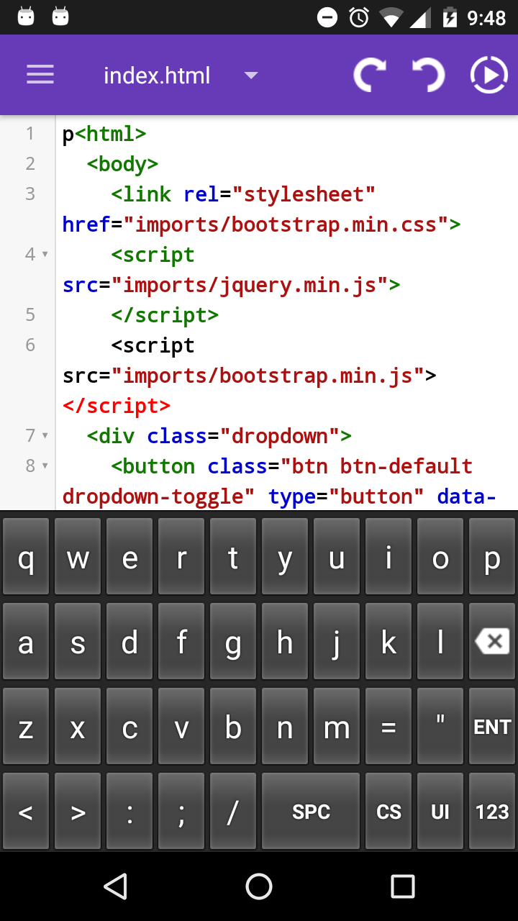The height and width of the screenshot is (921, 518).
Task: Tap the s key
Action: pos(78,641)
